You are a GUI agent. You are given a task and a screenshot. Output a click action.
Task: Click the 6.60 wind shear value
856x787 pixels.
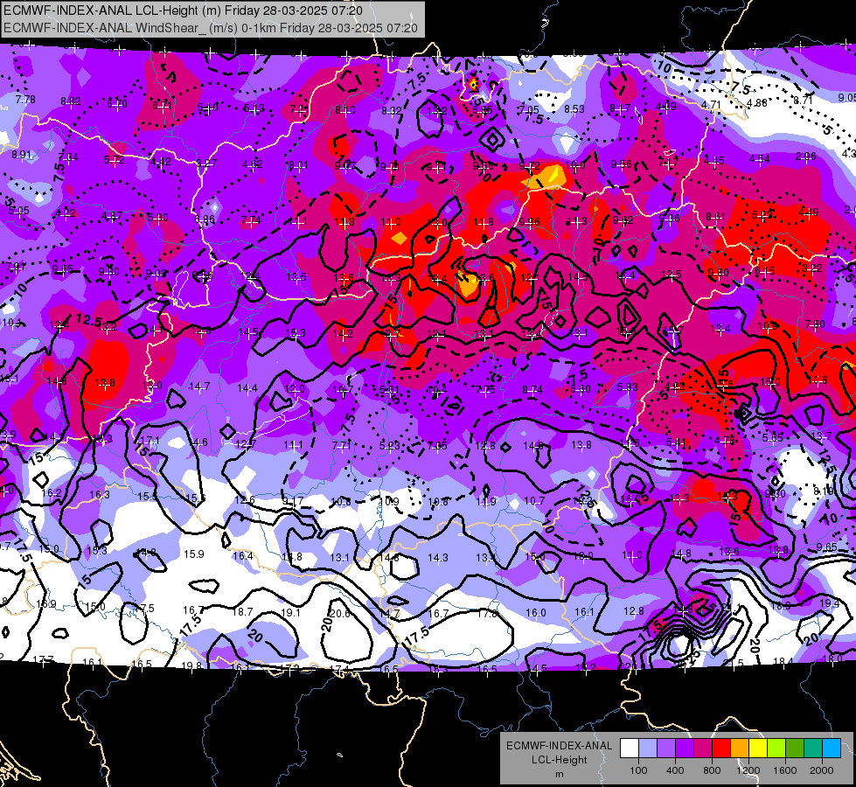click(x=581, y=388)
